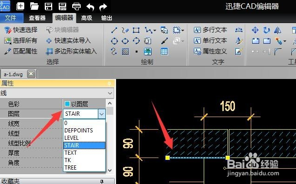Select the Rotate tool icon
The width and height of the screenshot is (296, 184).
(x=266, y=30)
